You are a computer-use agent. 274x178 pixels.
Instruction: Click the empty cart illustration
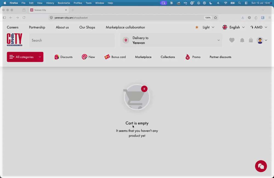tap(137, 97)
